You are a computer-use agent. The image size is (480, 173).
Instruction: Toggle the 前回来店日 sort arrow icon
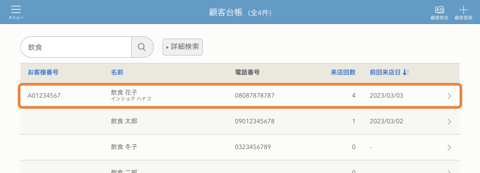coord(406,72)
